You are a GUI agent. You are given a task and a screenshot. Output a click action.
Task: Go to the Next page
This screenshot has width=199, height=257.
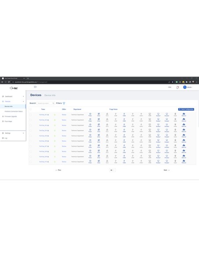pyautogui.click(x=166, y=170)
